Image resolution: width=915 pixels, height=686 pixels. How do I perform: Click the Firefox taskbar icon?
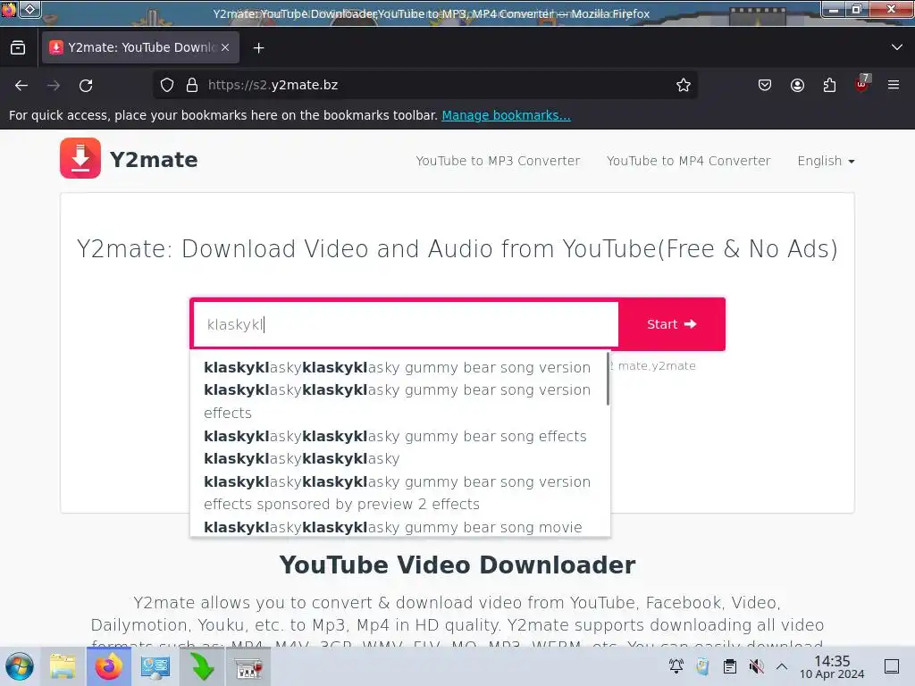[x=108, y=666]
